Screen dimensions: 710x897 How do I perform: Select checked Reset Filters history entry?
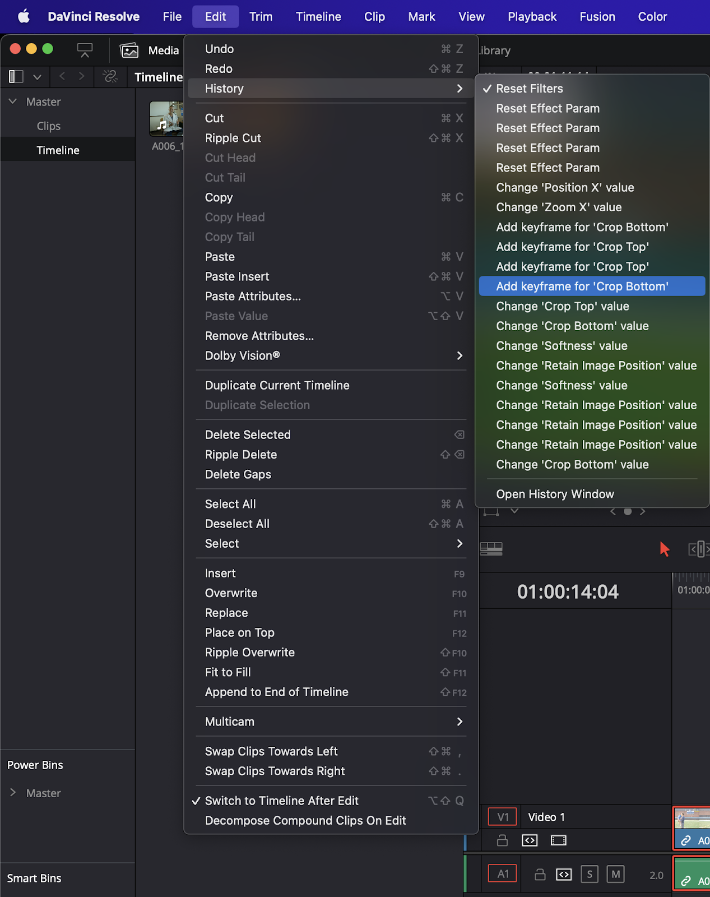point(592,89)
